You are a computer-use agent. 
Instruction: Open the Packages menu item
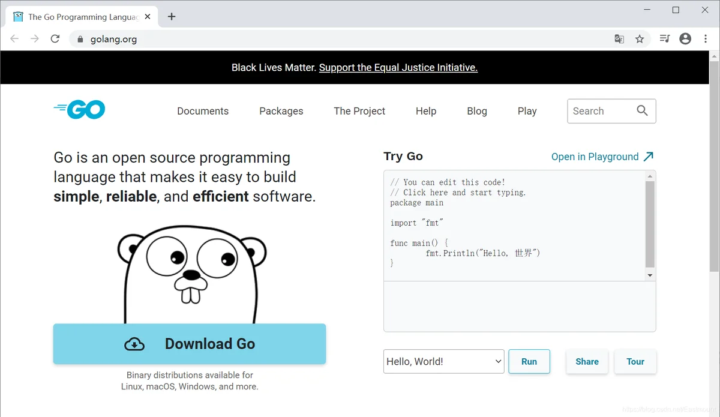tap(281, 111)
